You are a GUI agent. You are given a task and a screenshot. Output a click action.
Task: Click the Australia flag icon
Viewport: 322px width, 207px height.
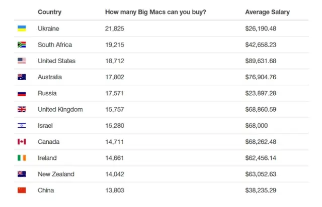click(22, 77)
